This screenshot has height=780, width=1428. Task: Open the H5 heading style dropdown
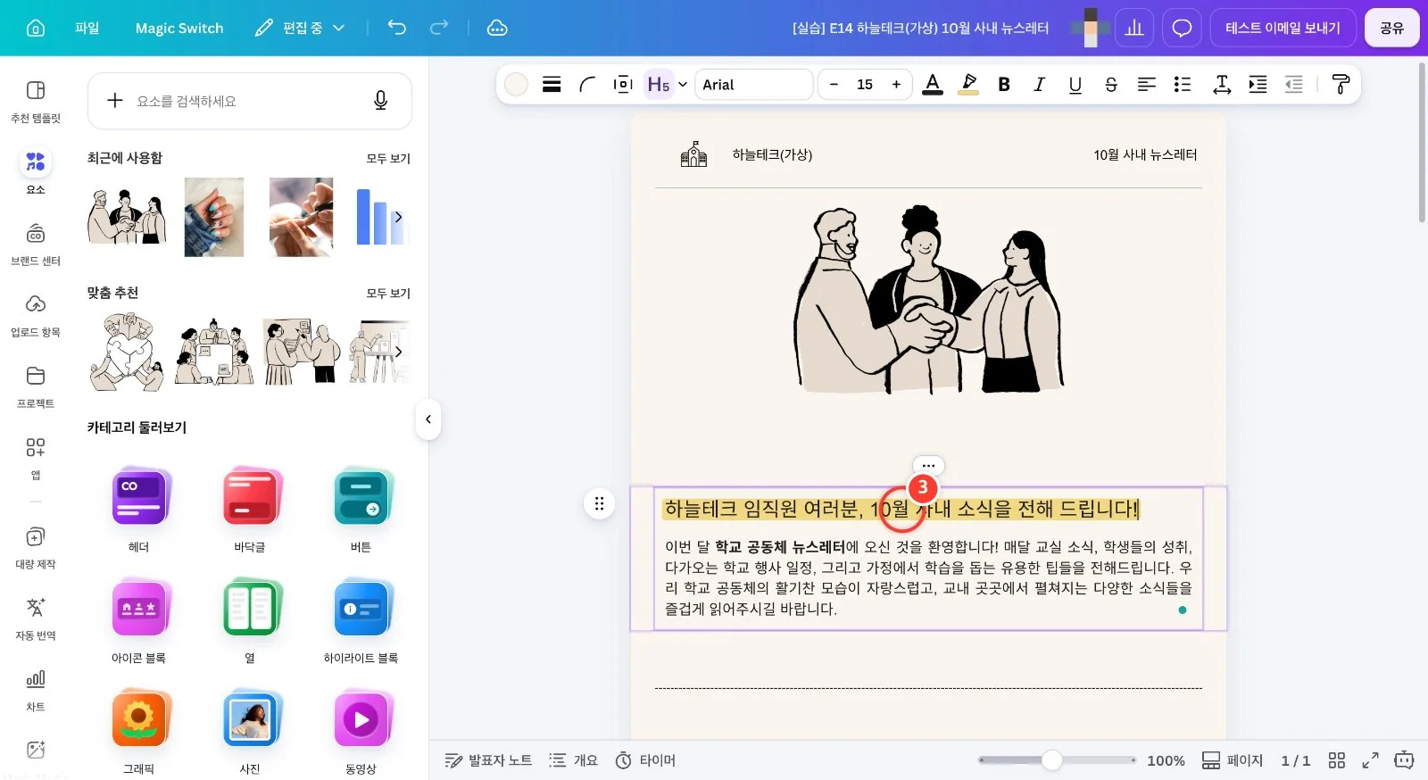click(667, 84)
